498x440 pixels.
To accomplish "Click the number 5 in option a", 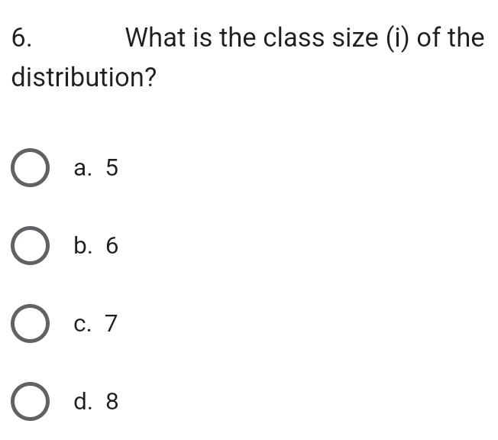I will tap(112, 167).
